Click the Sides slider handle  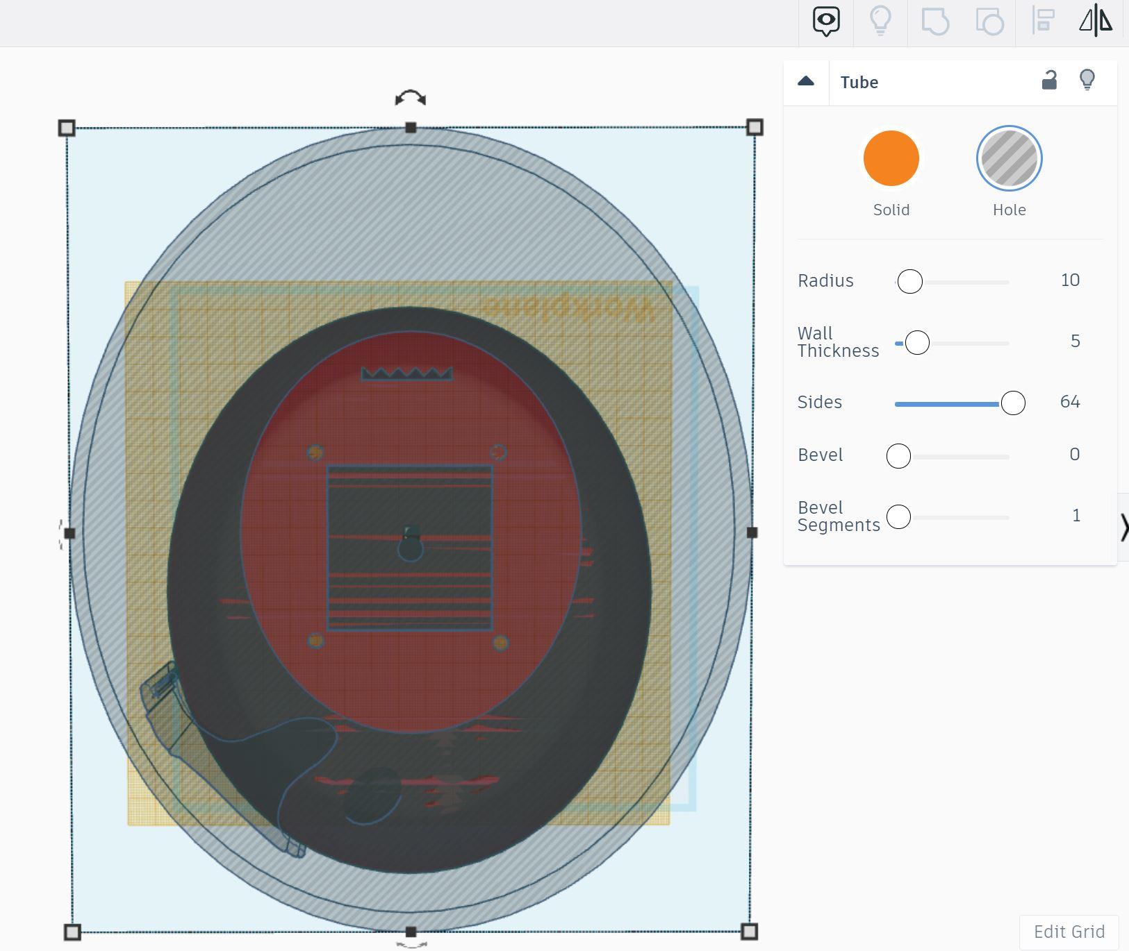coord(1012,403)
